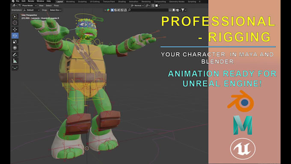Screen dimensions: 291x164
Task: Select the active Rotate tool
Action: (15, 36)
